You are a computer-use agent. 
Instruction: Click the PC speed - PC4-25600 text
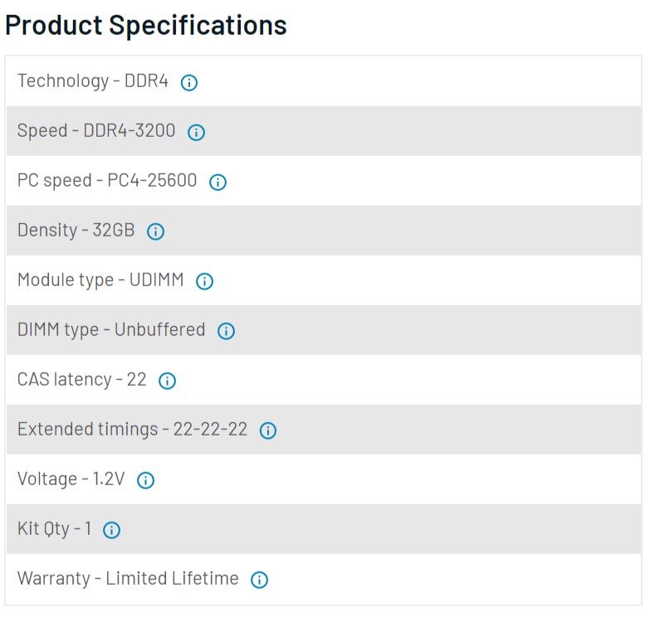click(x=107, y=181)
